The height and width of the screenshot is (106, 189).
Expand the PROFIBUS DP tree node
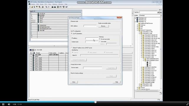coord(135,18)
